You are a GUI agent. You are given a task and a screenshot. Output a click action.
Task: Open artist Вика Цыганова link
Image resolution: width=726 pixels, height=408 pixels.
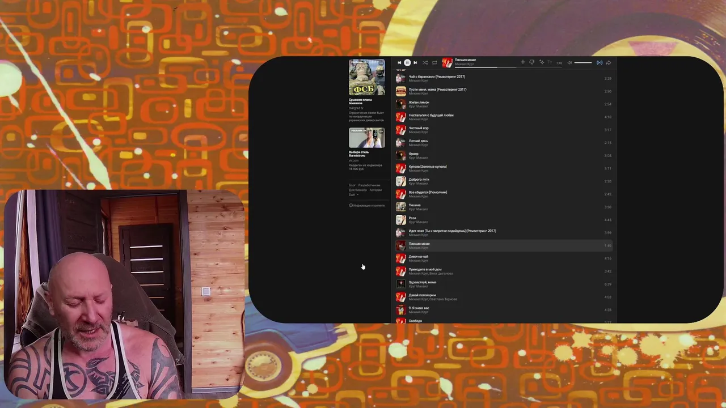click(x=442, y=274)
